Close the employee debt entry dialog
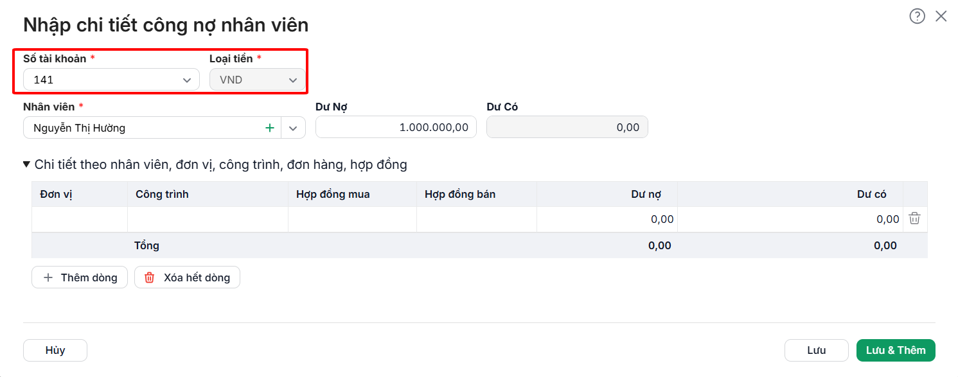Viewport: 958px width, 377px height. (x=941, y=17)
